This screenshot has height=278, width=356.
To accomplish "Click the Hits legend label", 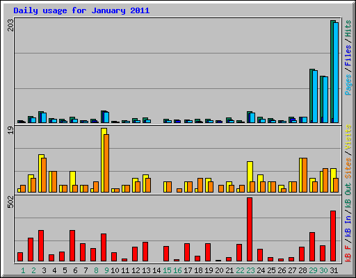I will pos(348,28).
